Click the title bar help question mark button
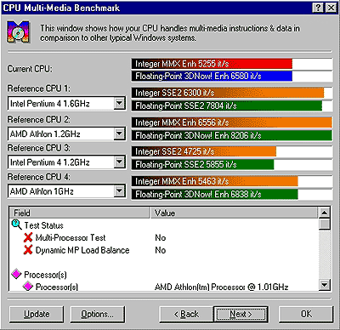This screenshot has width=340, height=330. tap(318, 8)
